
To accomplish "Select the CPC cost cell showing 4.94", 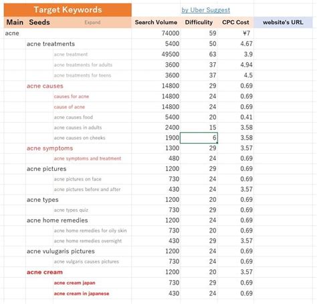I will coord(235,65).
